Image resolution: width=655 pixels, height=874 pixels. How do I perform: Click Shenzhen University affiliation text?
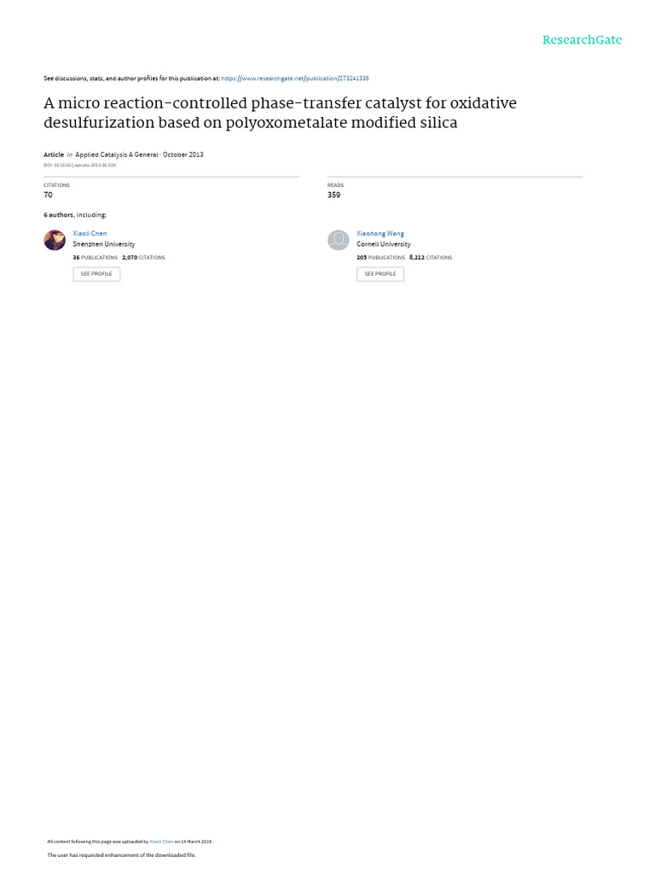(103, 244)
